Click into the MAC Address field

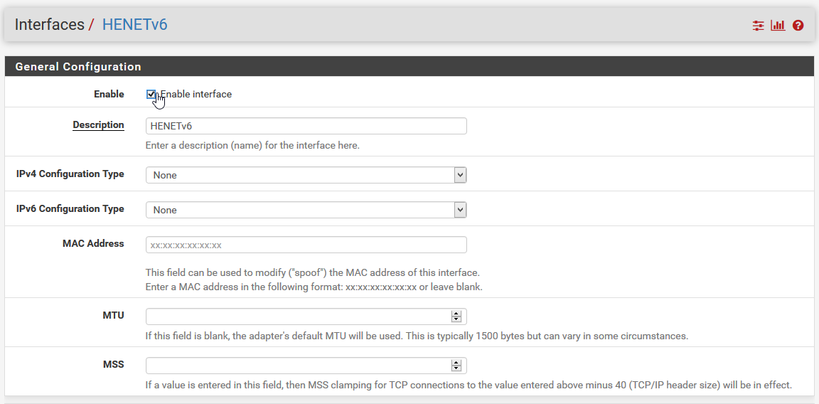click(306, 245)
